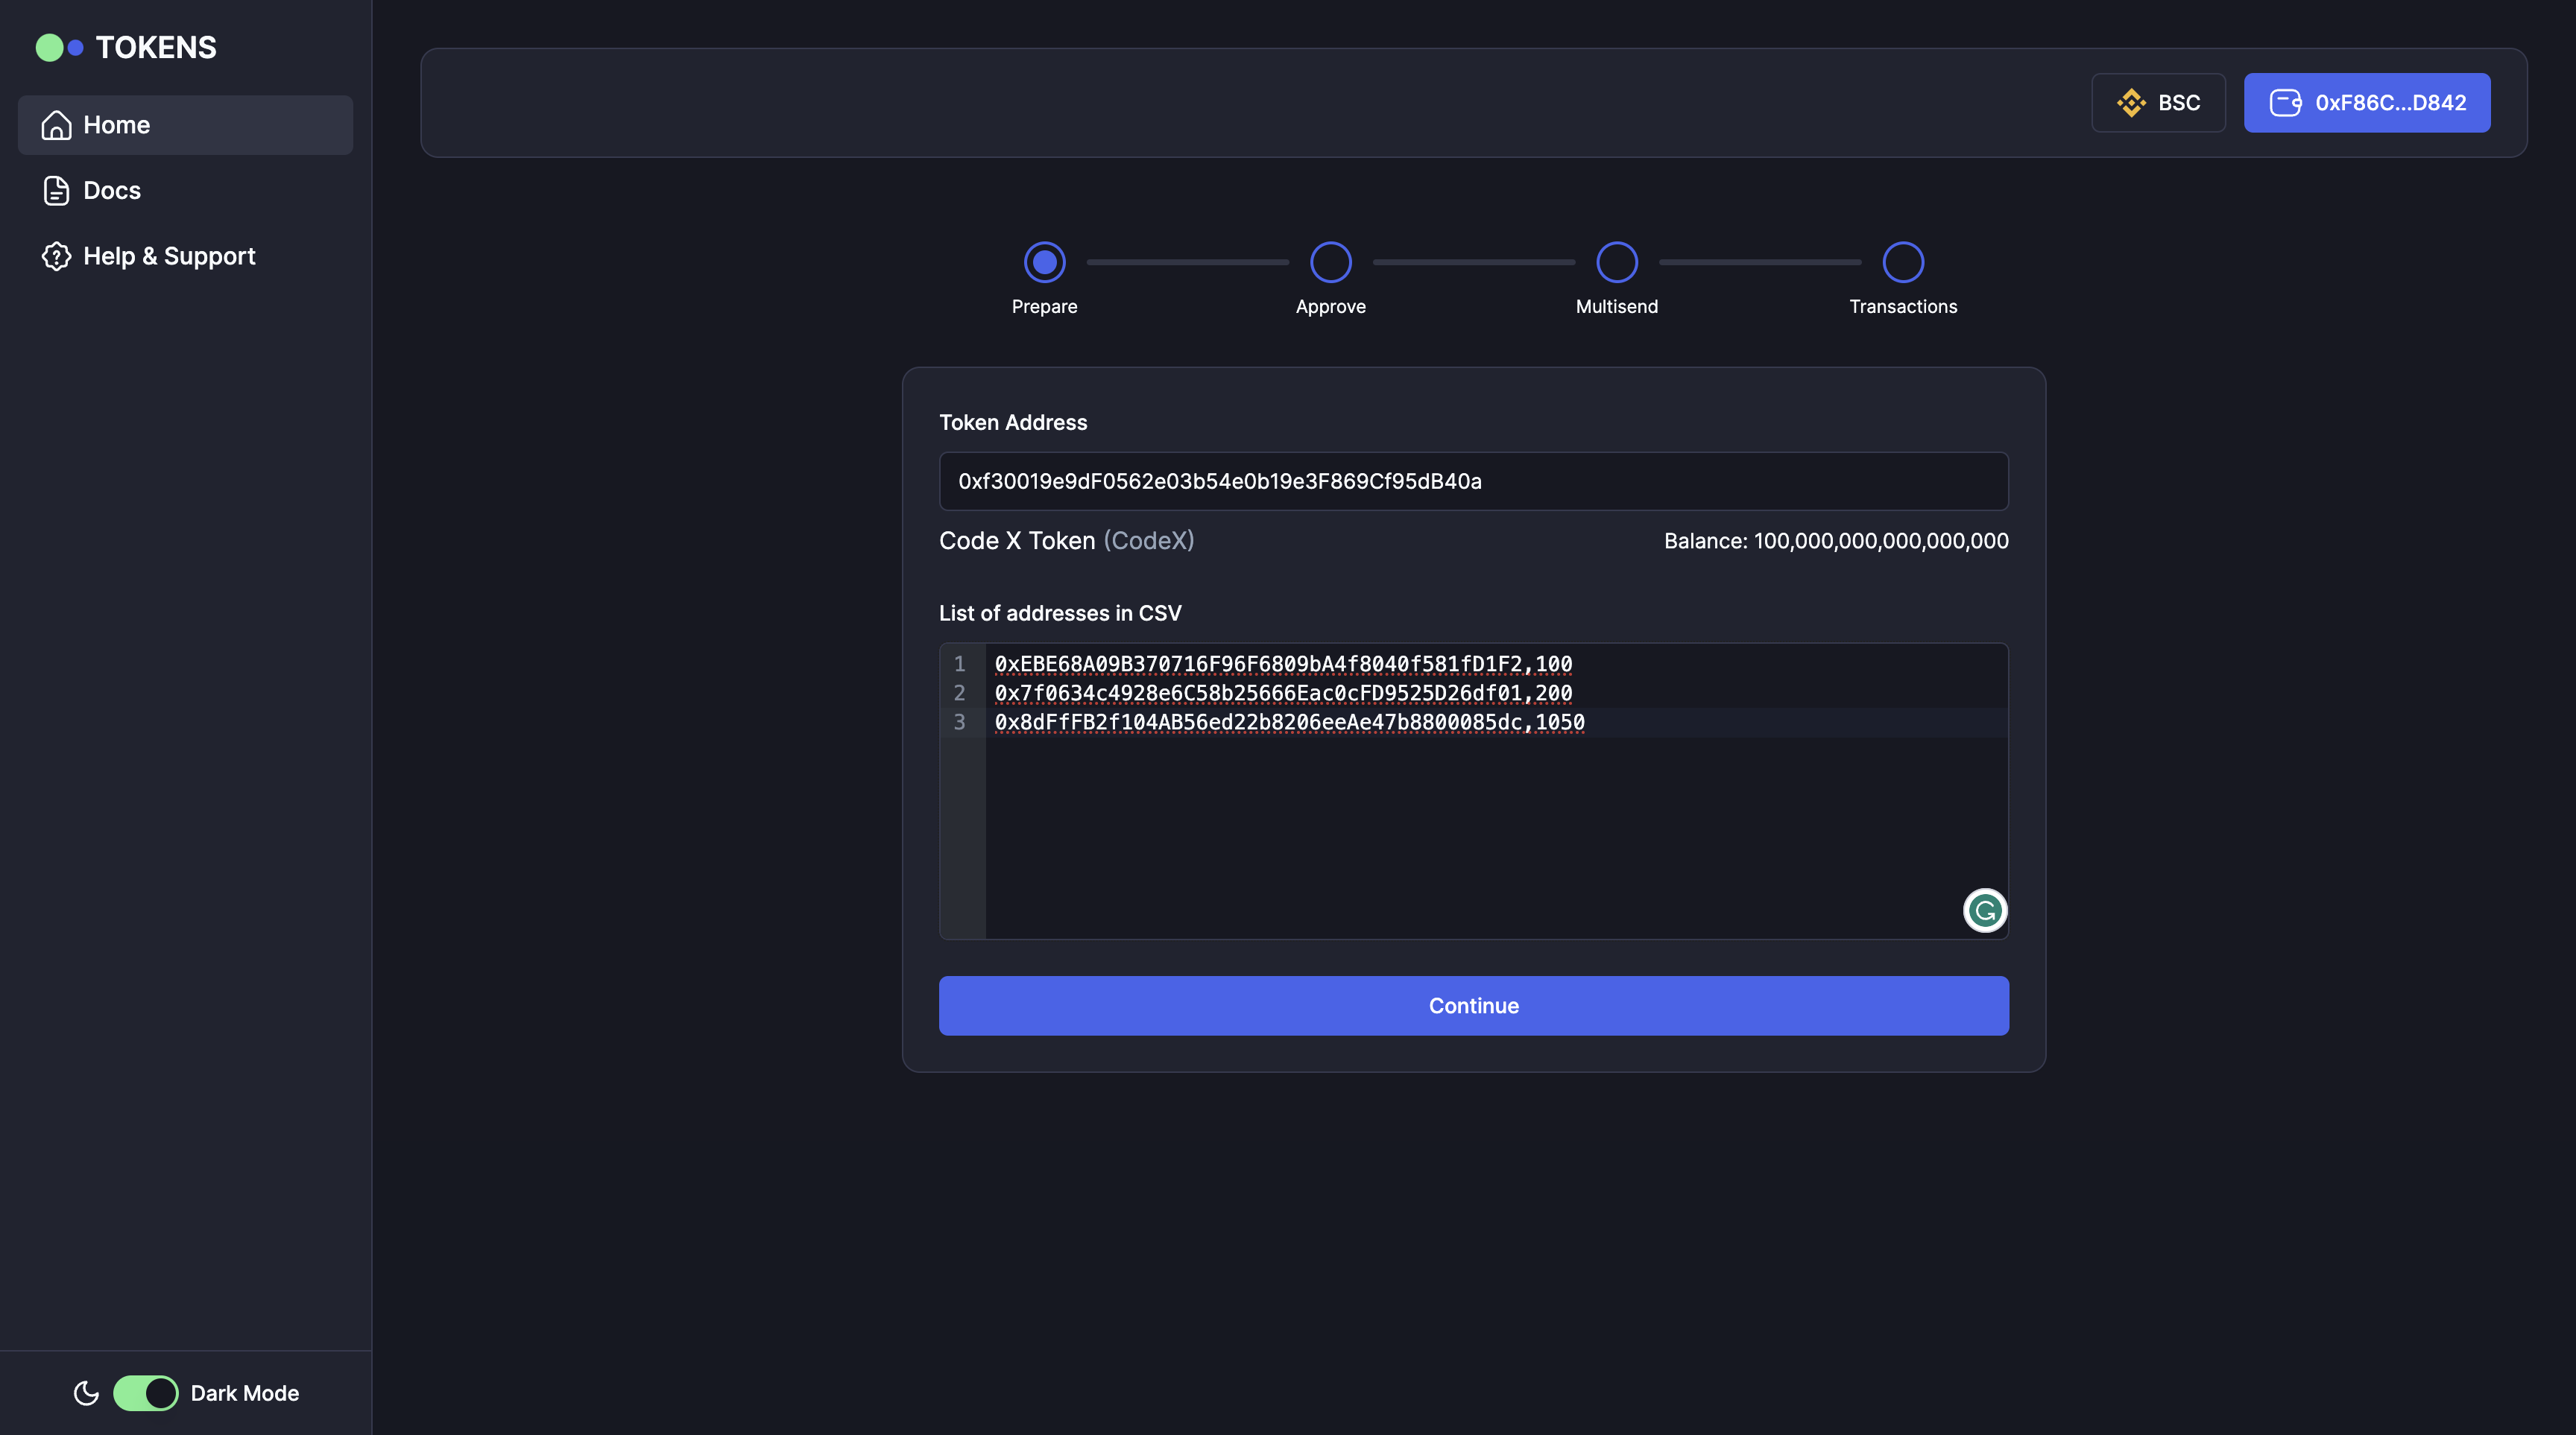The width and height of the screenshot is (2576, 1435).
Task: Click the Help & Support question mark icon
Action: (x=56, y=257)
